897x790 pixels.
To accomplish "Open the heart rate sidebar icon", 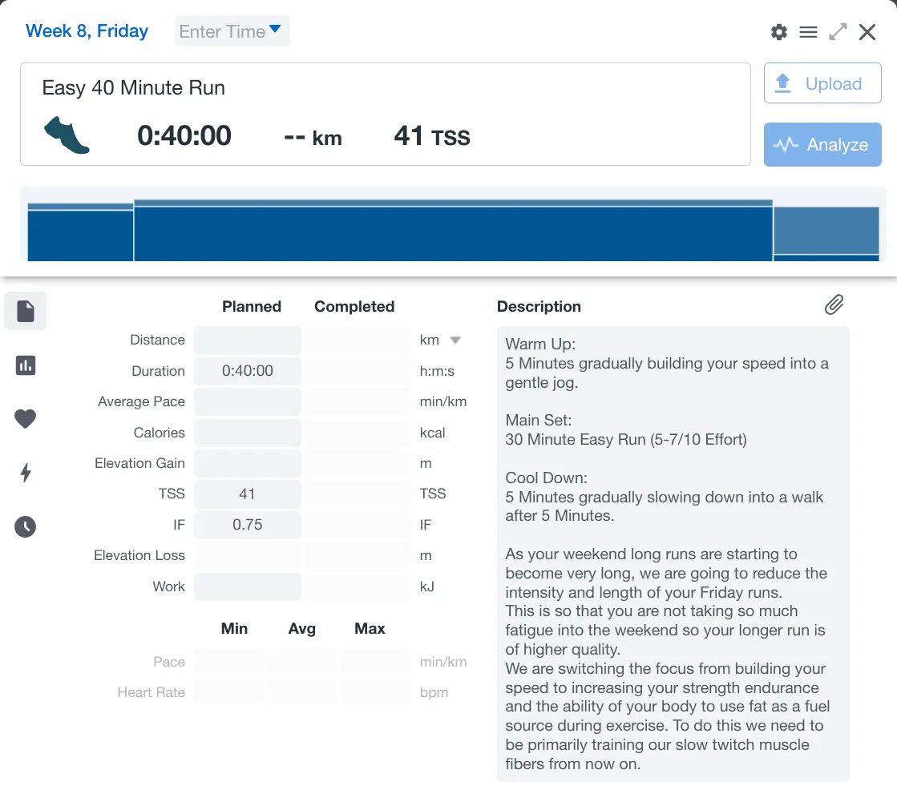I will 26,418.
